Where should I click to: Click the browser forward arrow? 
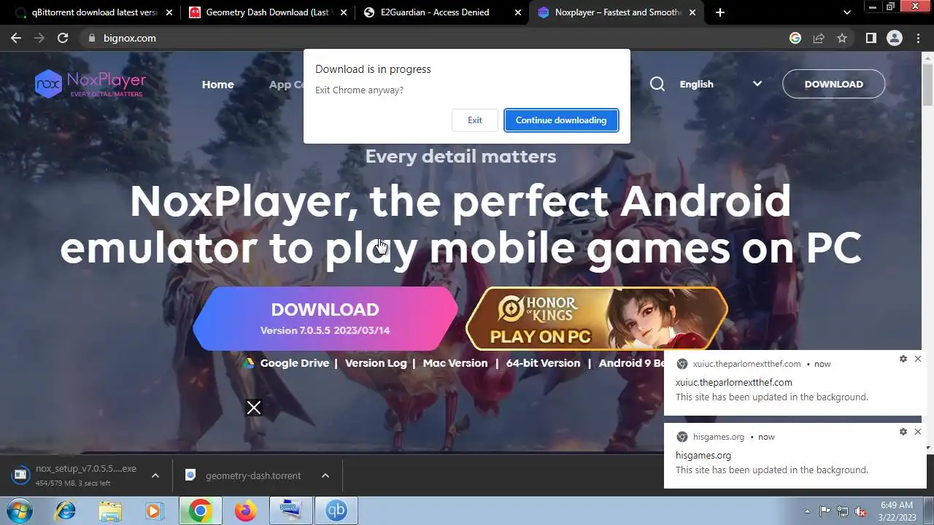[x=39, y=38]
